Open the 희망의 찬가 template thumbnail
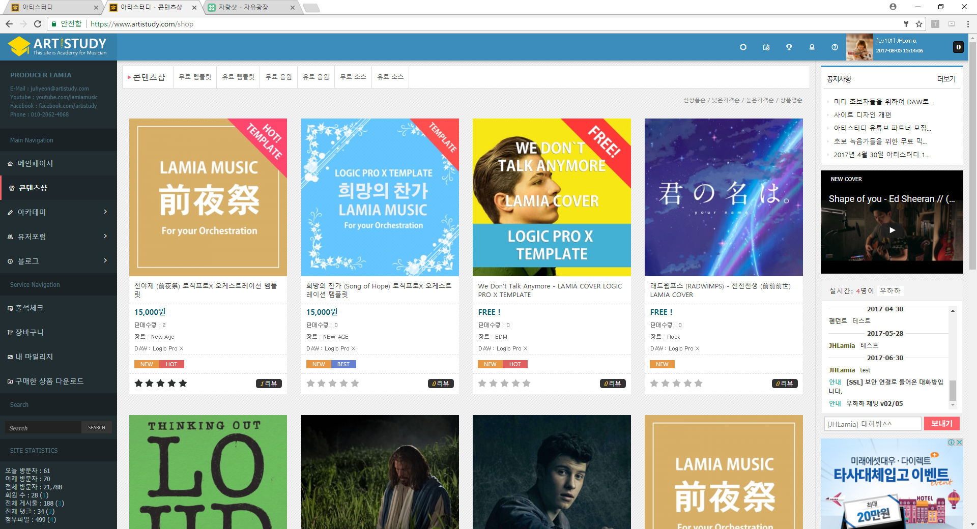 coord(380,197)
